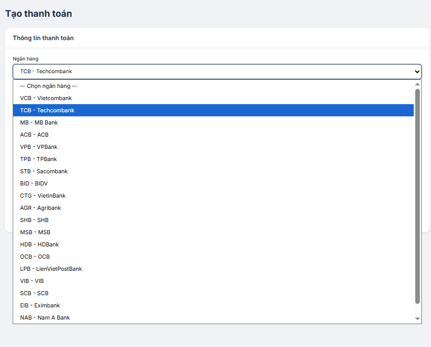This screenshot has height=347, width=431.
Task: Click scrollbar up arrow in bank list
Action: coord(418,84)
